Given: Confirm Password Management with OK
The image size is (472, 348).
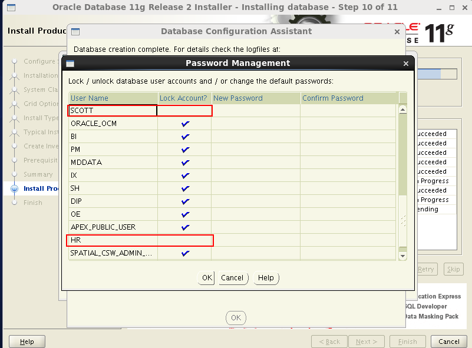Looking at the screenshot, I should pyautogui.click(x=206, y=277).
